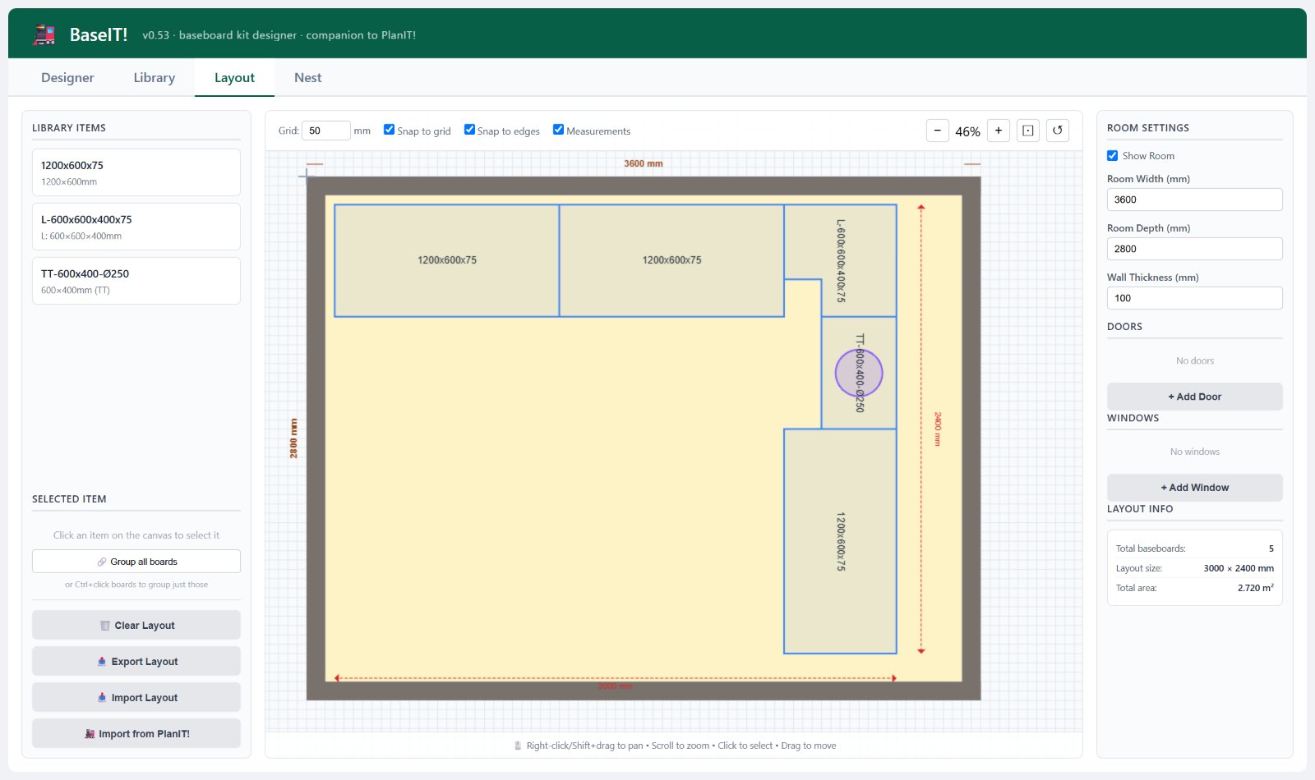Select the Layout tab
This screenshot has height=780, width=1315.
234,78
